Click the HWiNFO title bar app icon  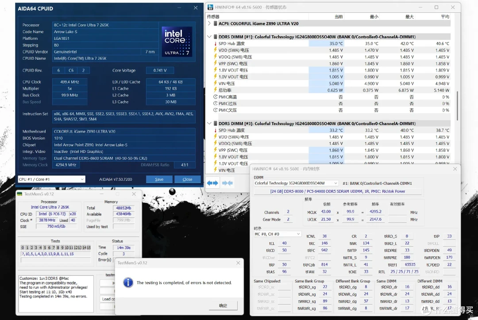(x=210, y=7)
